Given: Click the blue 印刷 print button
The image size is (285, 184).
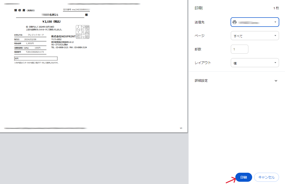Looking at the screenshot, I should tap(244, 177).
